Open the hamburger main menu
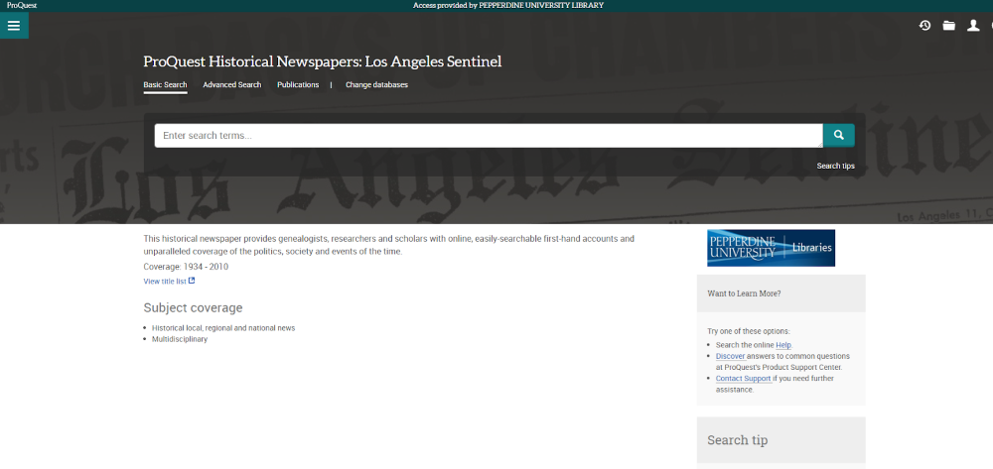 coord(14,25)
